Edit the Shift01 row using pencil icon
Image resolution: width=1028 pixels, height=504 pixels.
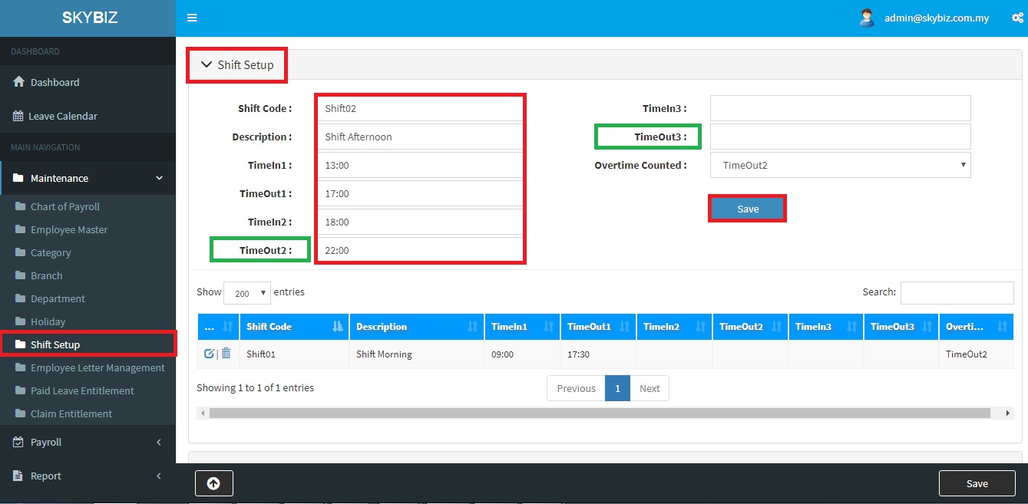tap(209, 354)
